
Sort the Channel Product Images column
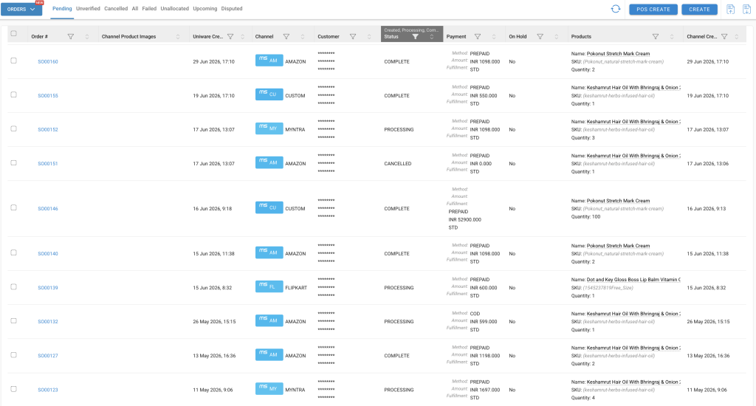(178, 37)
